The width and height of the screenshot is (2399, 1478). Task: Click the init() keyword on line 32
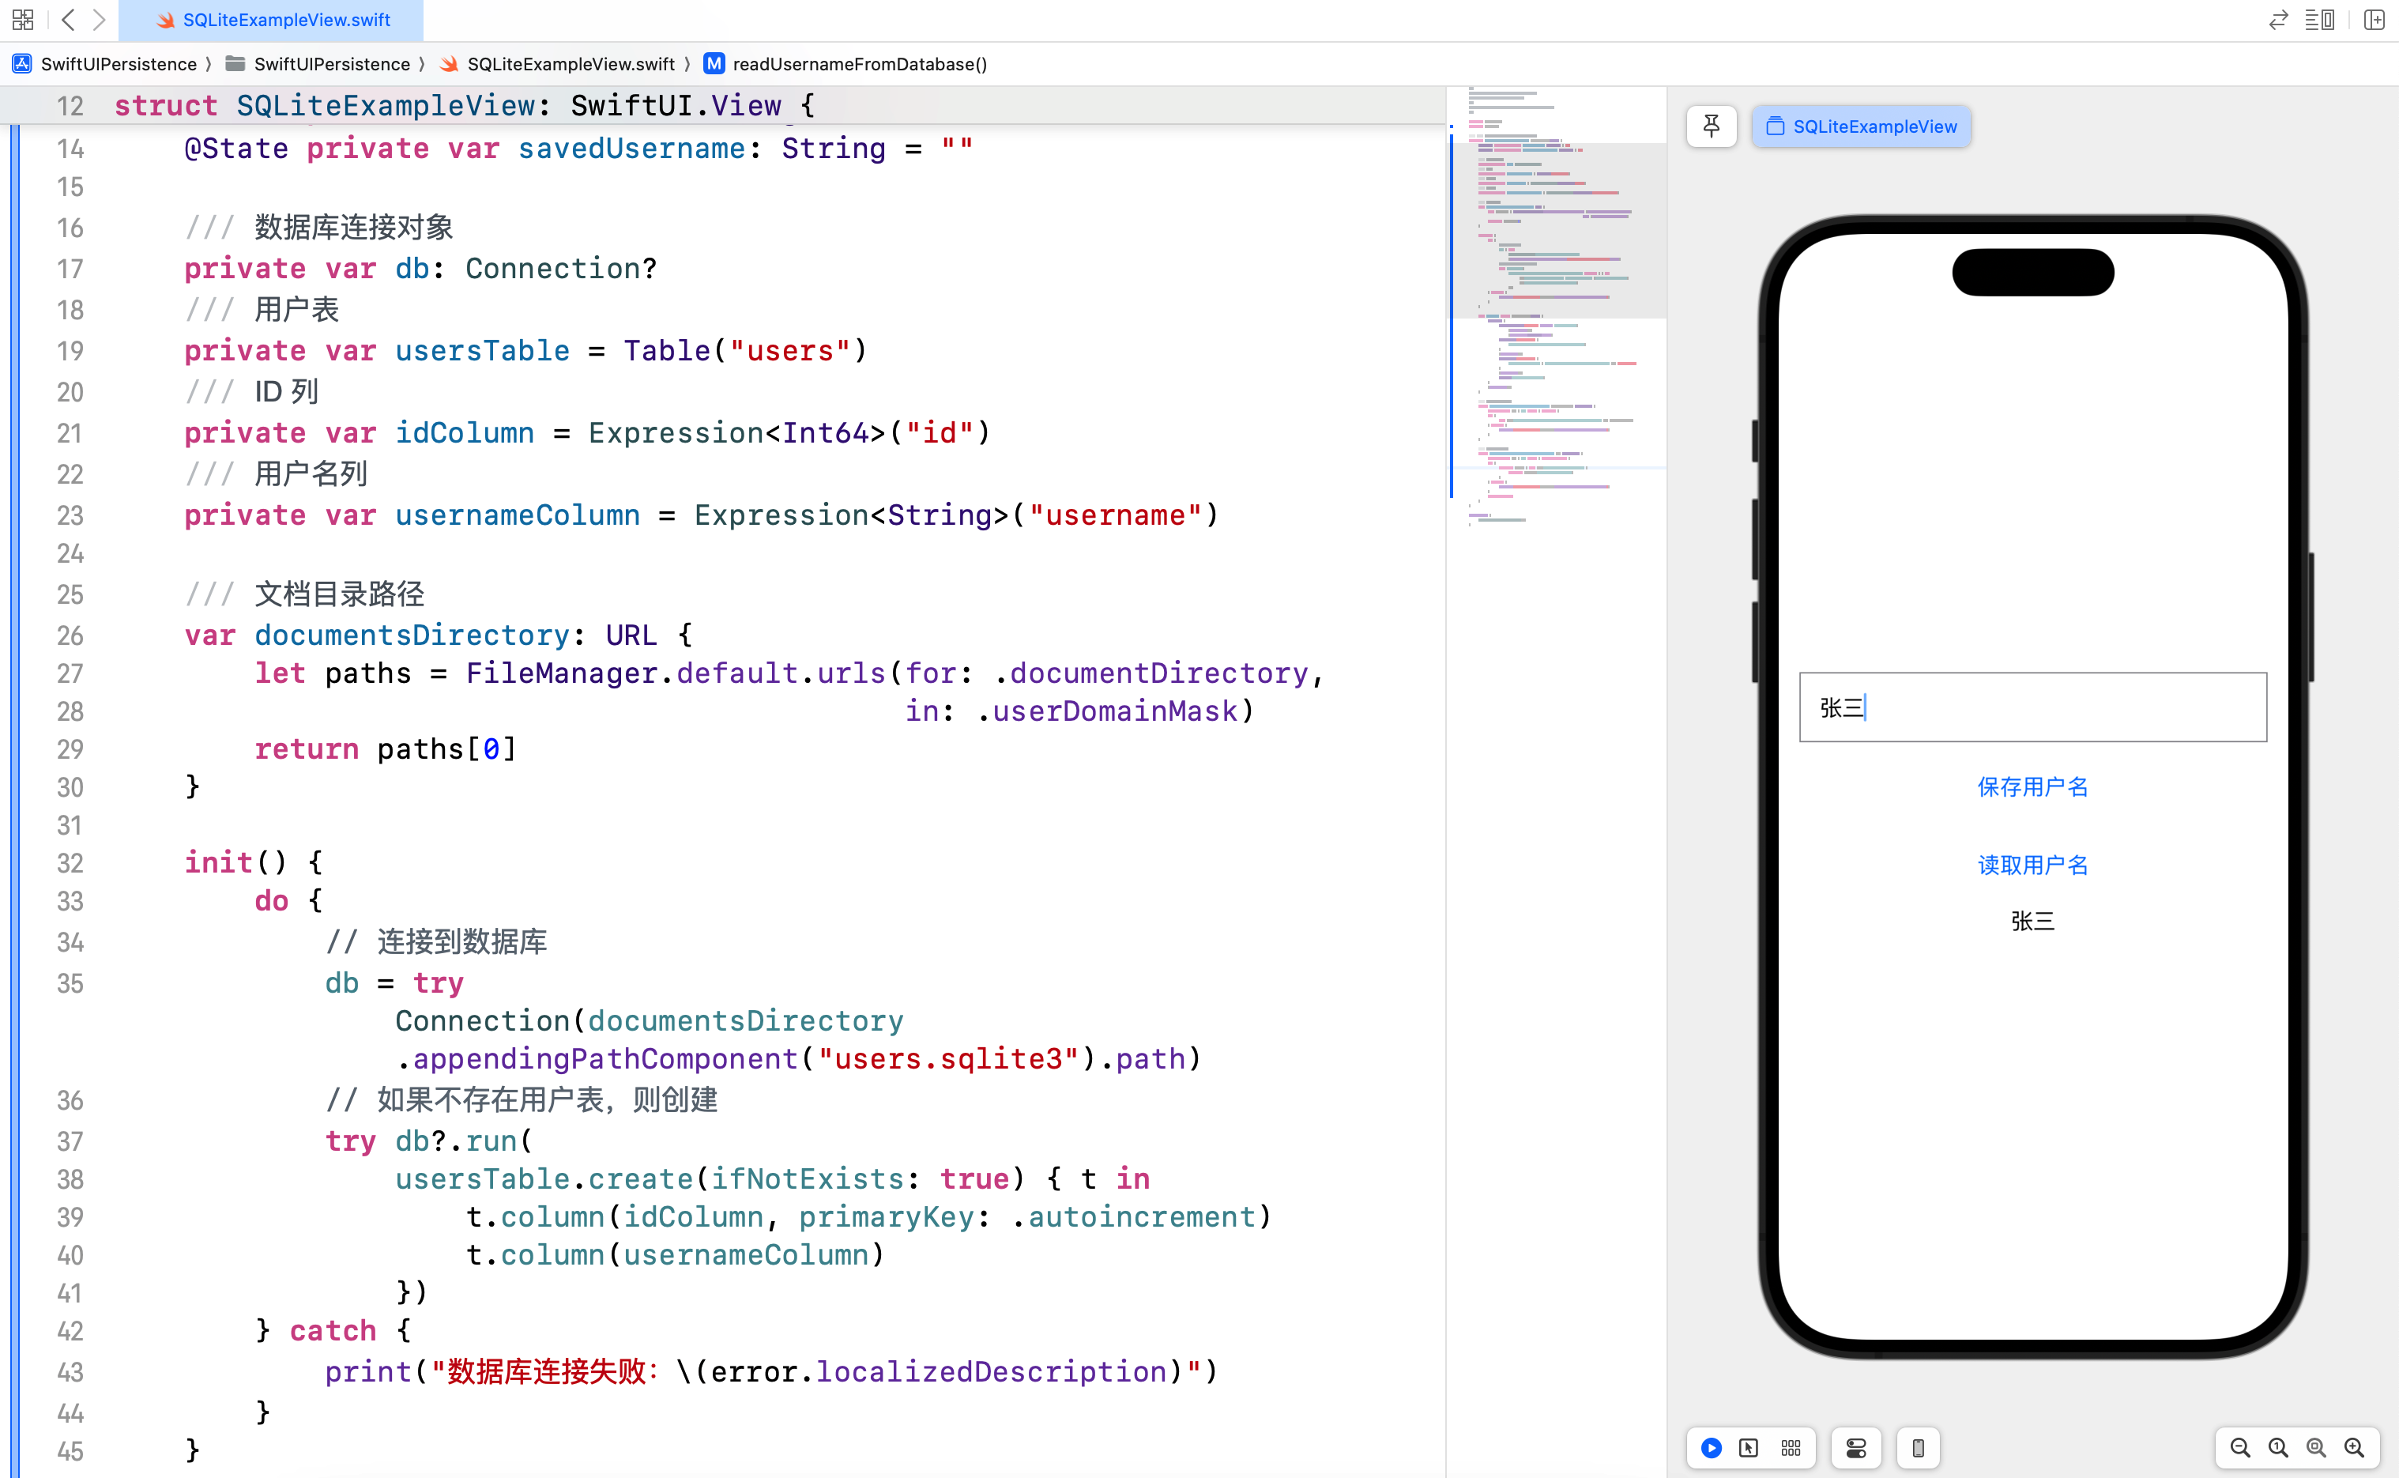click(218, 862)
